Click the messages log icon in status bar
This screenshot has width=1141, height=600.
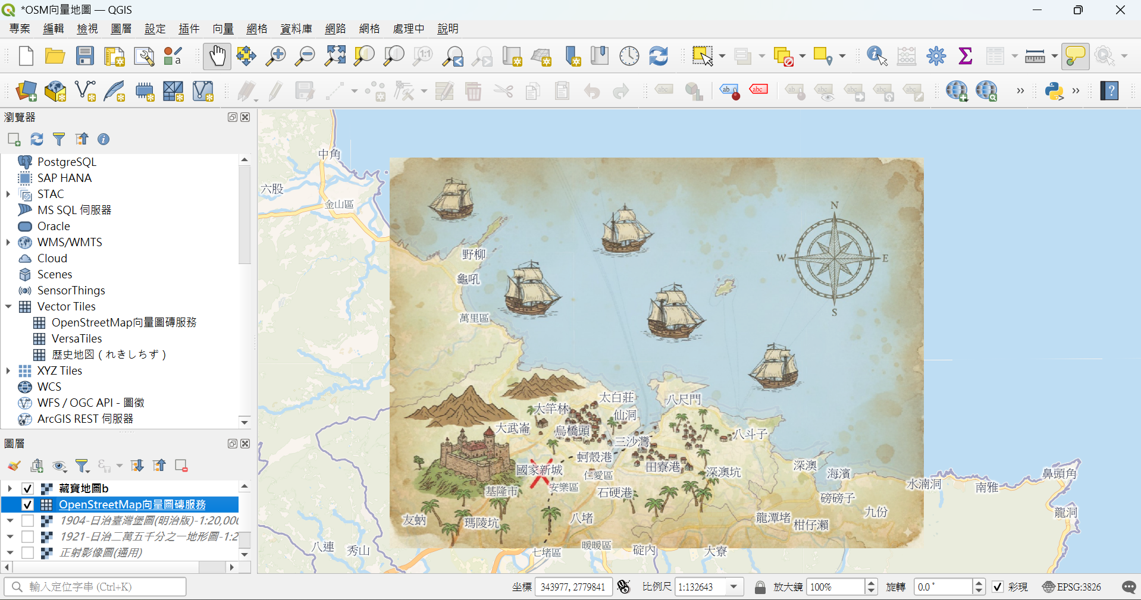click(x=1129, y=587)
